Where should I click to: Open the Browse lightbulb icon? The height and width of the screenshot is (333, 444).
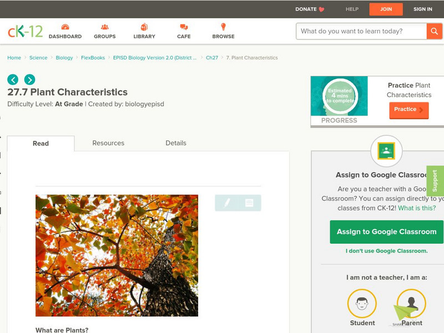[224, 27]
